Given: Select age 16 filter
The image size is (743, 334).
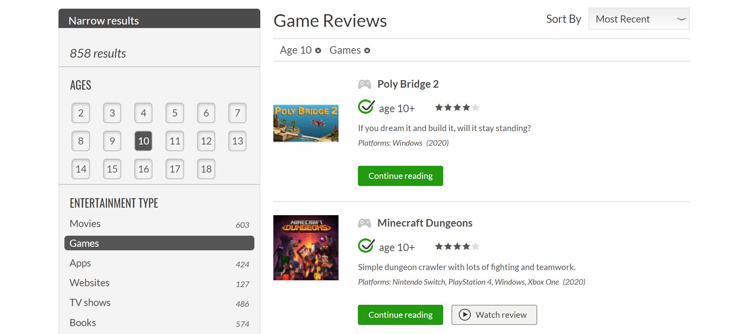Looking at the screenshot, I should [x=143, y=169].
